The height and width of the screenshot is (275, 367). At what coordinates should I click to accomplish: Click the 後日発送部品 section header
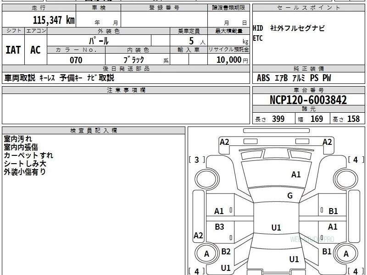[x=126, y=69]
